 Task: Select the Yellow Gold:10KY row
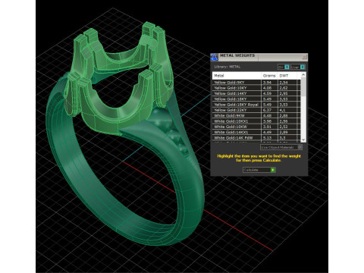tap(256, 88)
